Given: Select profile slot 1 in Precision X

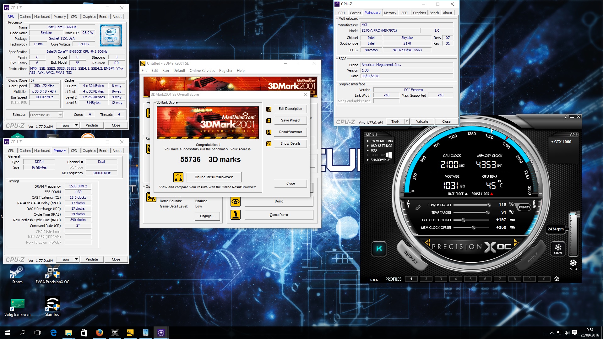Looking at the screenshot, I should 411,279.
